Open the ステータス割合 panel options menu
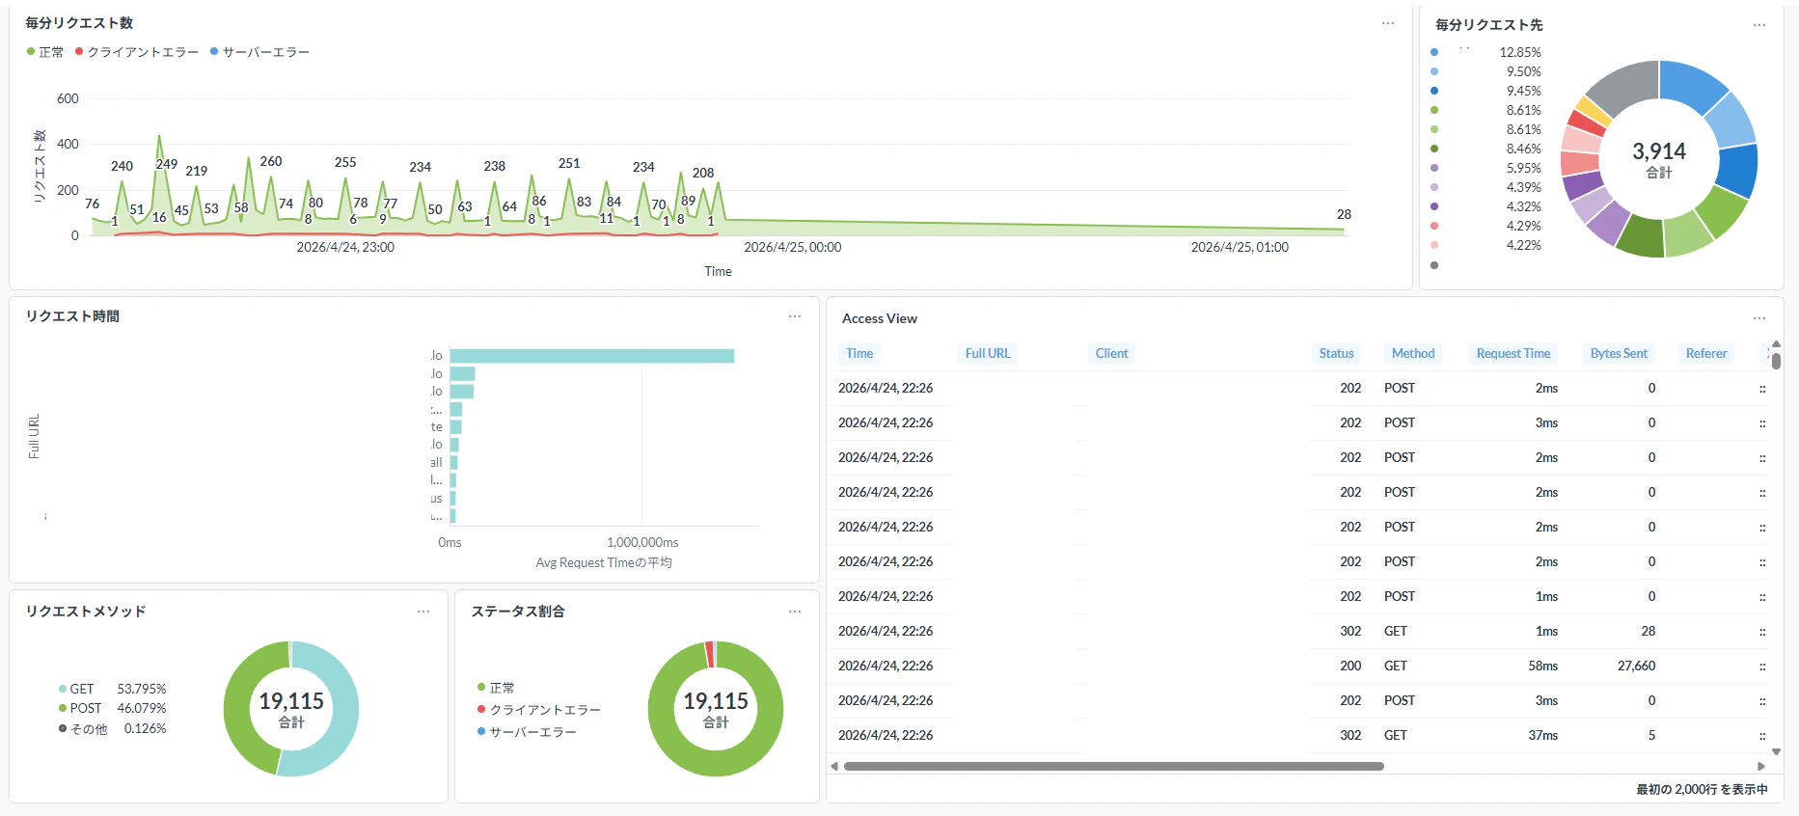This screenshot has width=1799, height=816. tap(794, 612)
